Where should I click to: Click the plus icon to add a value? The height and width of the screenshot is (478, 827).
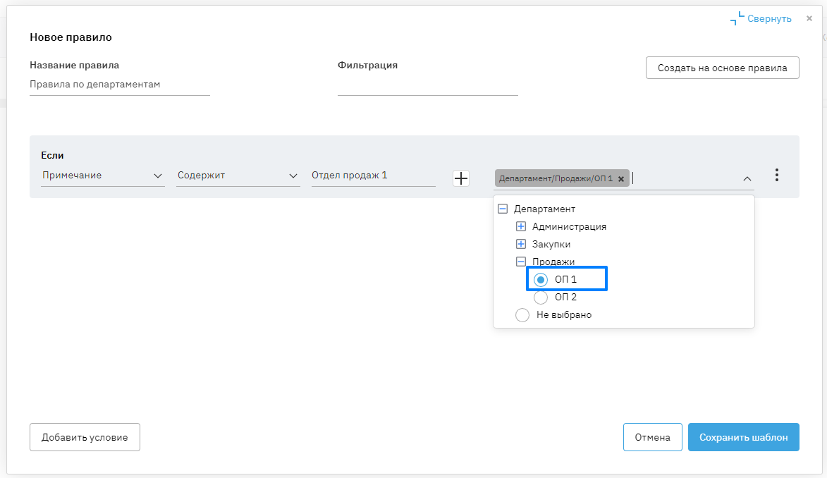tap(461, 178)
